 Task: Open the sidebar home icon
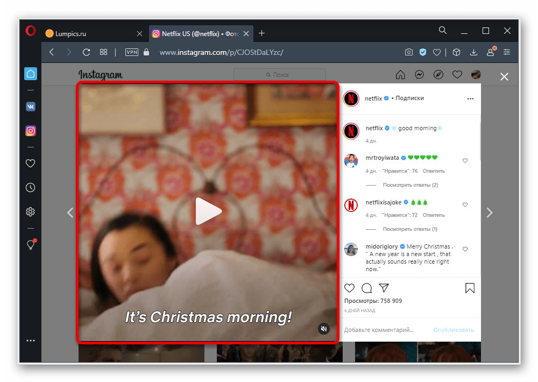coord(31,74)
